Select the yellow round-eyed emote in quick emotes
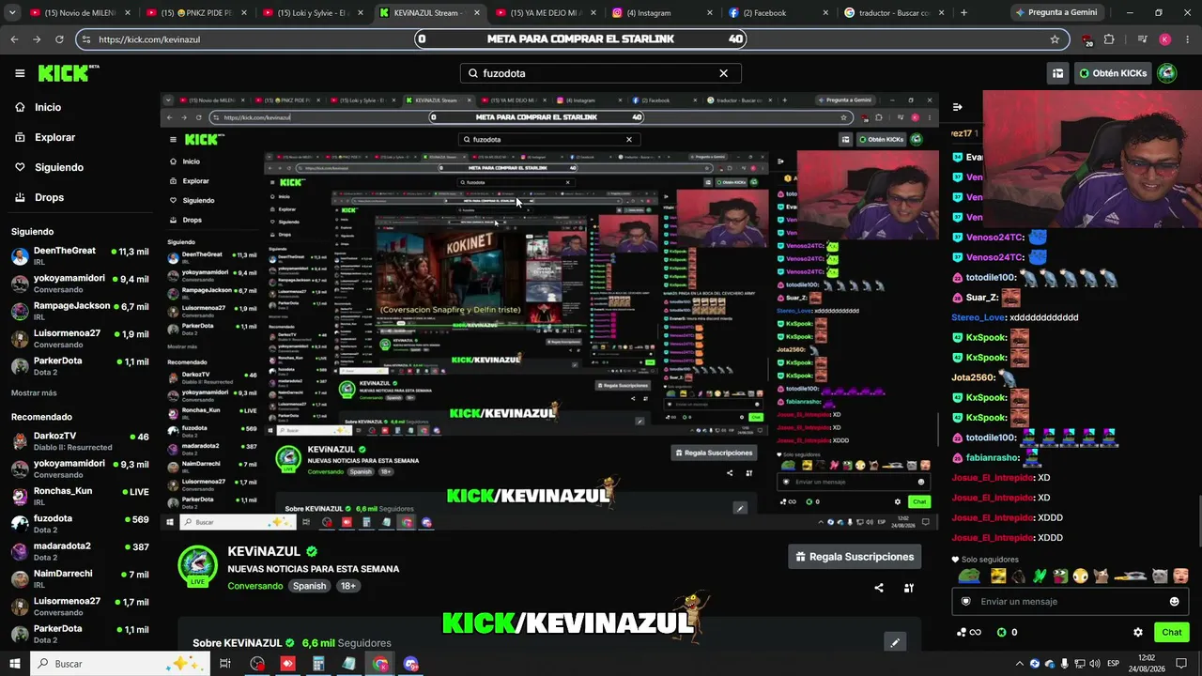The width and height of the screenshot is (1202, 676). [x=1081, y=576]
